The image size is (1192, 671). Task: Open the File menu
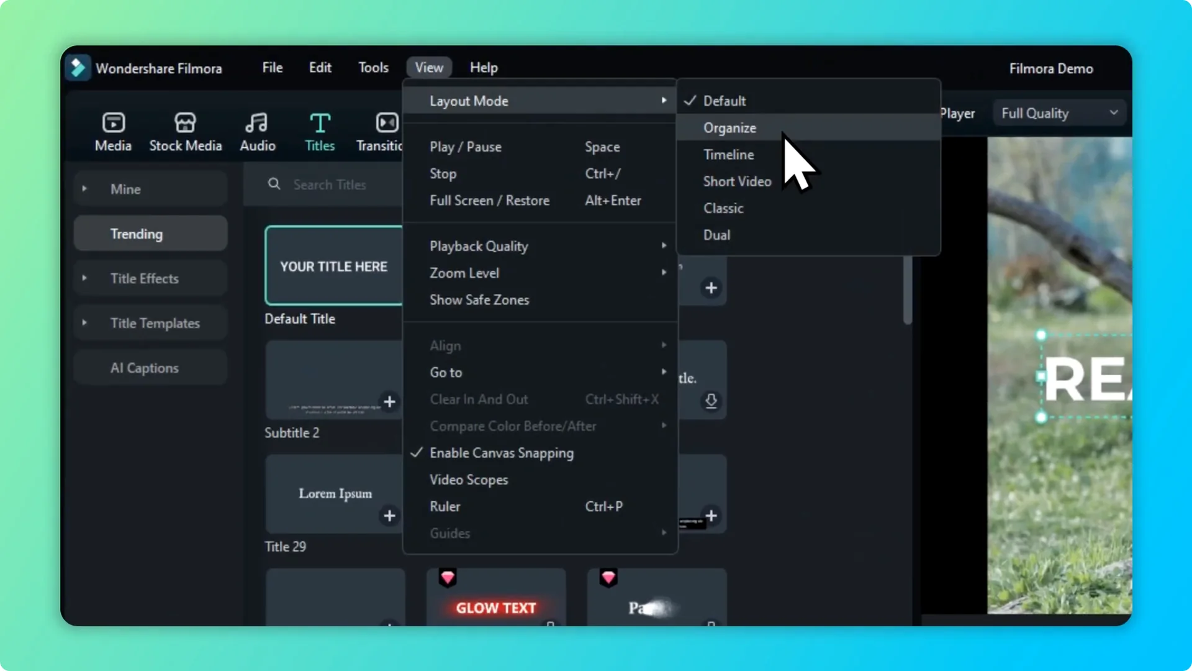[x=273, y=67]
